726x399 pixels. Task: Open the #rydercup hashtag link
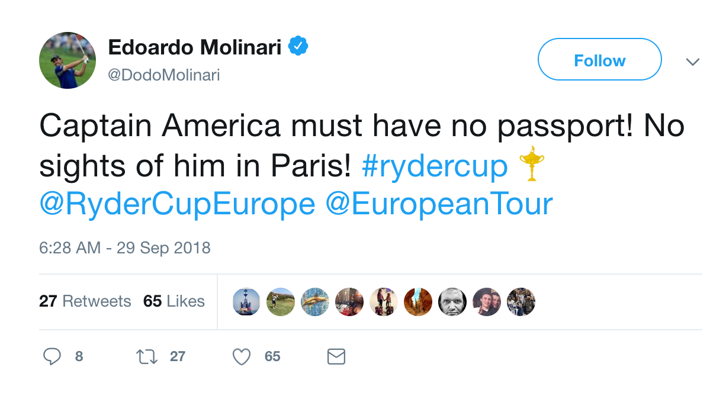coord(435,166)
